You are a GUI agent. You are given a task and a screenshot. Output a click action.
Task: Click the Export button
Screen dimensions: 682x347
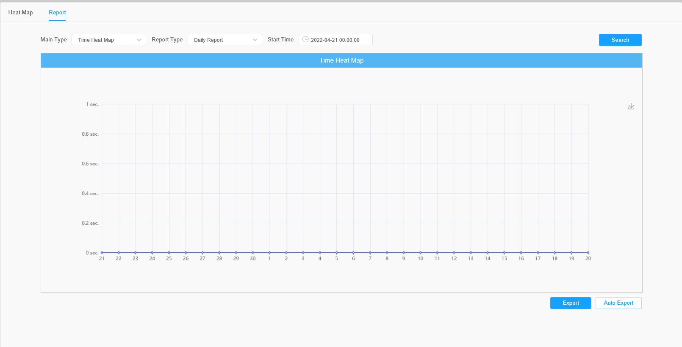point(571,303)
